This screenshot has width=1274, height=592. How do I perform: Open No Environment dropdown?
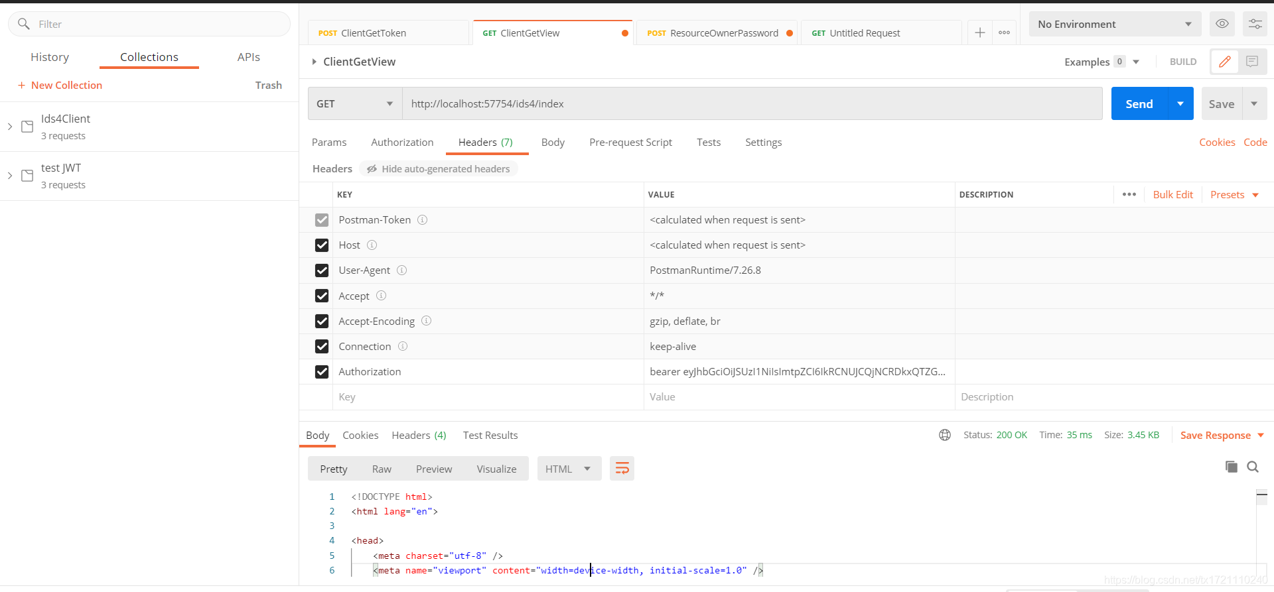(x=1115, y=24)
